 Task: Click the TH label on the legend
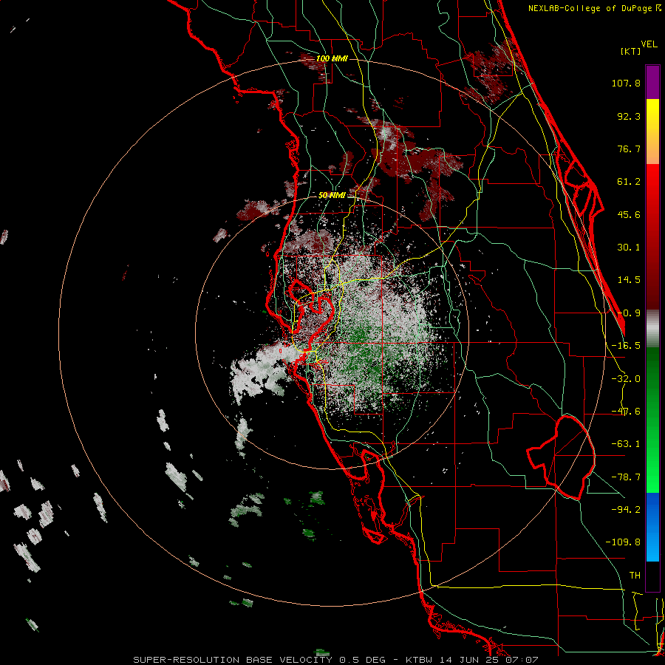(x=635, y=576)
